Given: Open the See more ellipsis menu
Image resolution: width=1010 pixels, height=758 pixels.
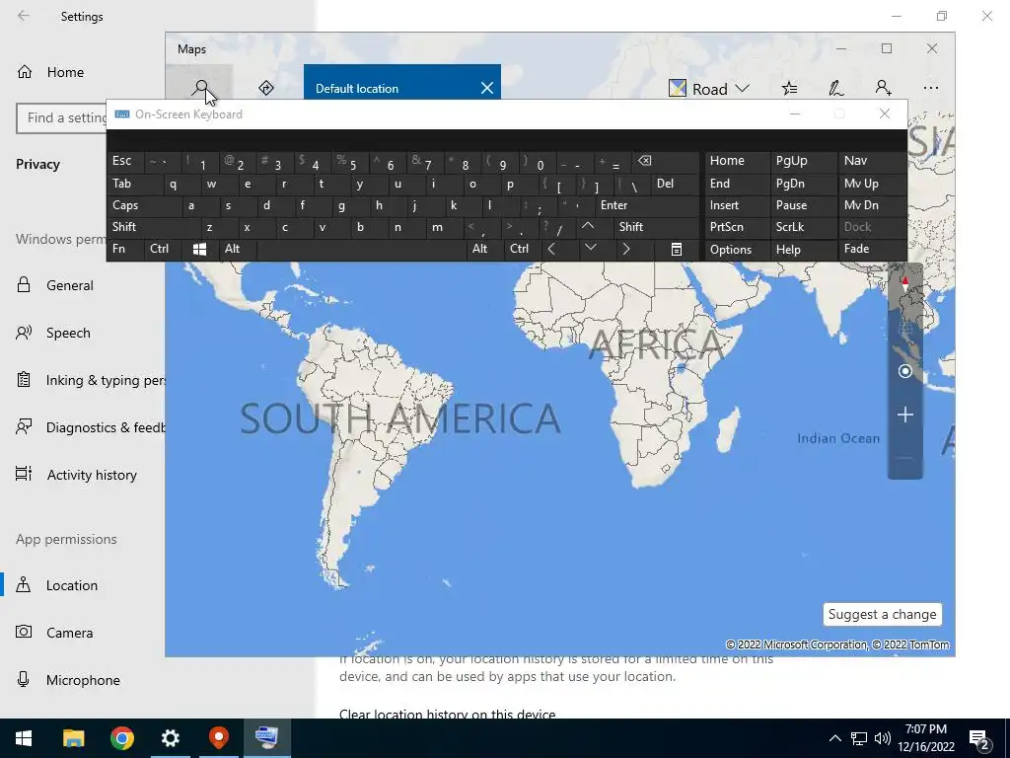Looking at the screenshot, I should point(931,88).
